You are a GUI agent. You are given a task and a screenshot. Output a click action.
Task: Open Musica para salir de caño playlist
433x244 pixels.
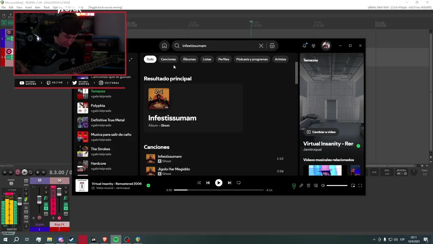pyautogui.click(x=105, y=137)
